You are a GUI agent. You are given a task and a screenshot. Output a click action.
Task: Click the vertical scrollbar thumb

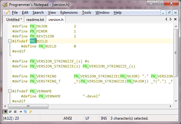176,53
